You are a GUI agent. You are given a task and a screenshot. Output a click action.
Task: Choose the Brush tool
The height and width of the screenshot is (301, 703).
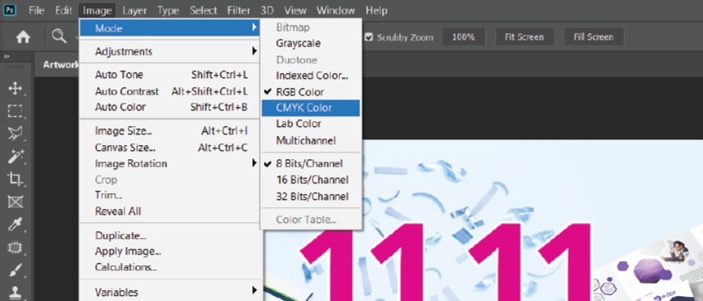[15, 270]
